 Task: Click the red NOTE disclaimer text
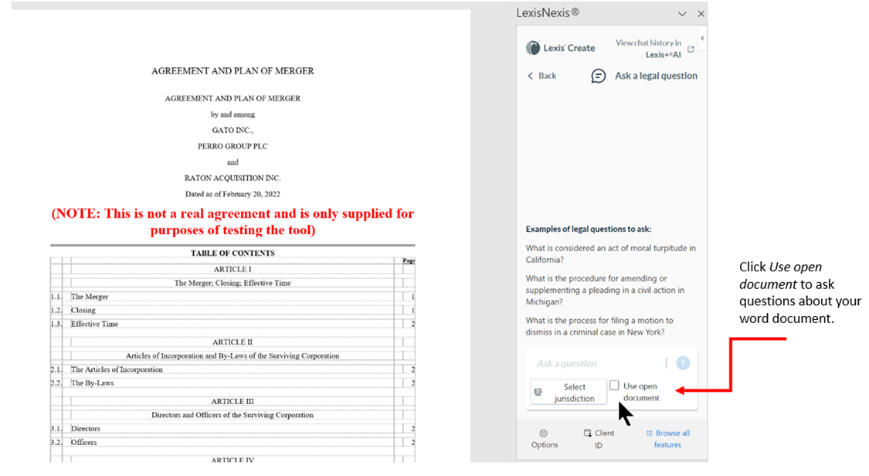click(233, 222)
